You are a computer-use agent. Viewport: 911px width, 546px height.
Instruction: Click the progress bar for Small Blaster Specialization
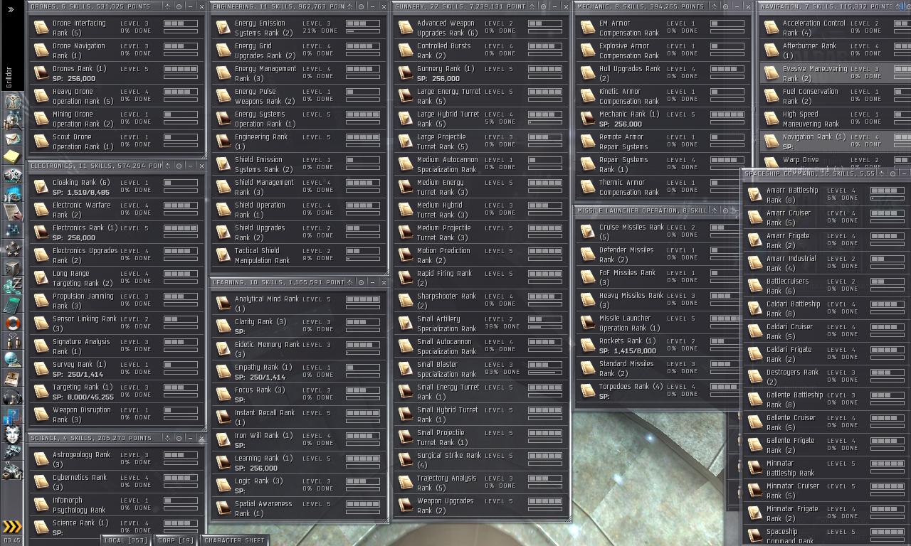(x=545, y=373)
